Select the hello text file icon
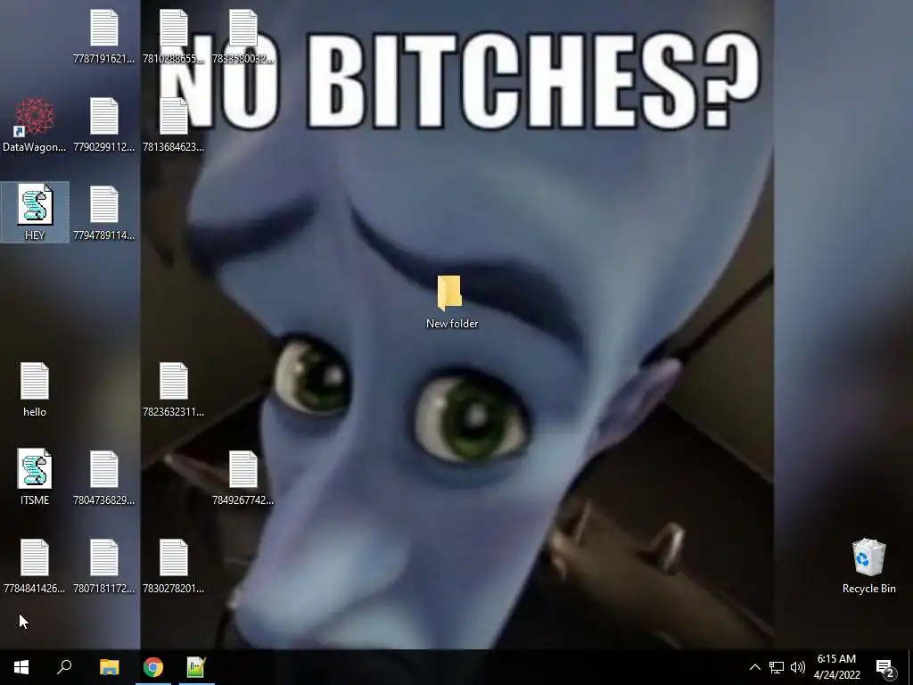This screenshot has height=685, width=913. pyautogui.click(x=35, y=381)
